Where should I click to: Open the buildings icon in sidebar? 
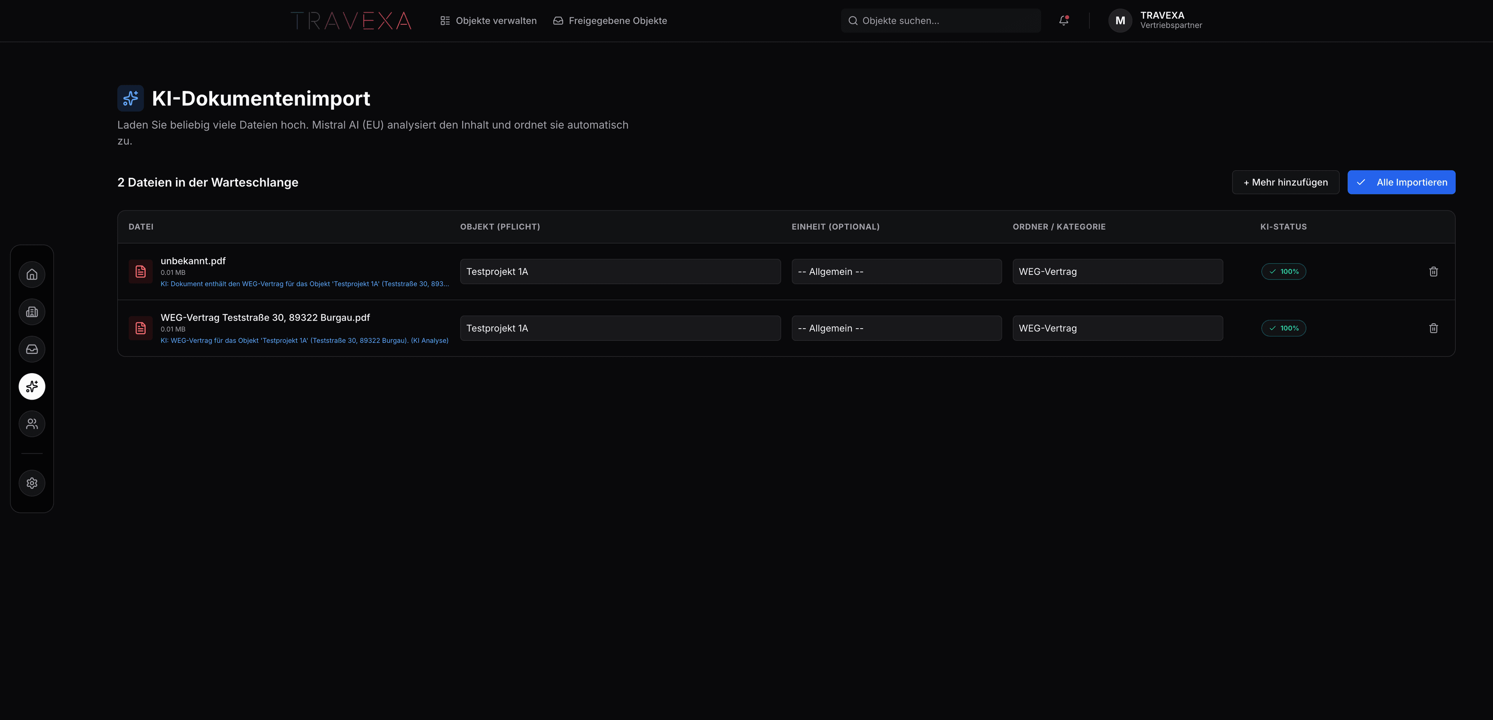coord(32,312)
